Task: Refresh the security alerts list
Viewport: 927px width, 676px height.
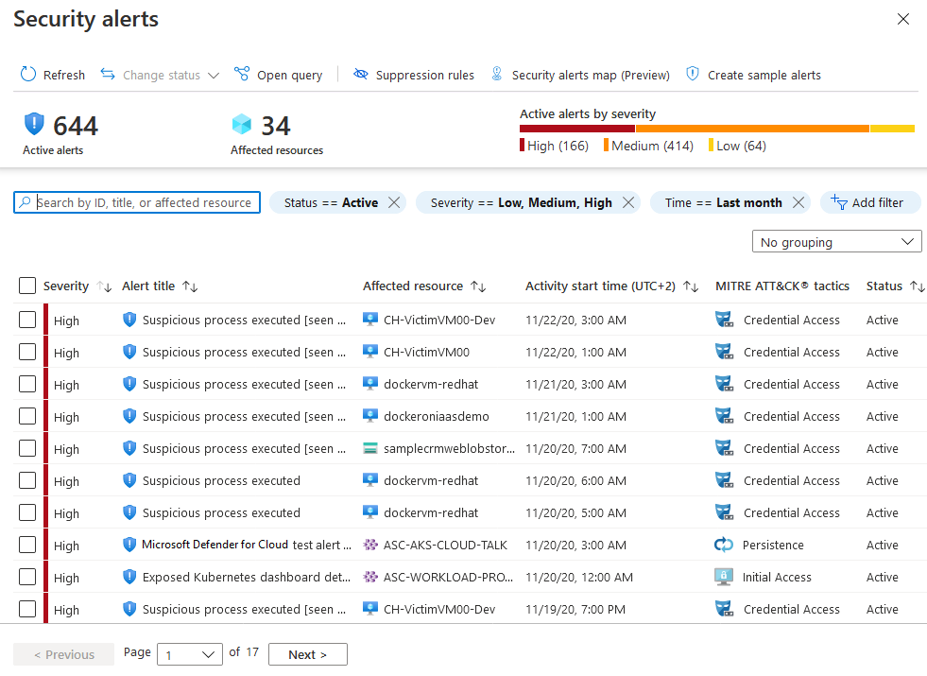Action: point(52,74)
